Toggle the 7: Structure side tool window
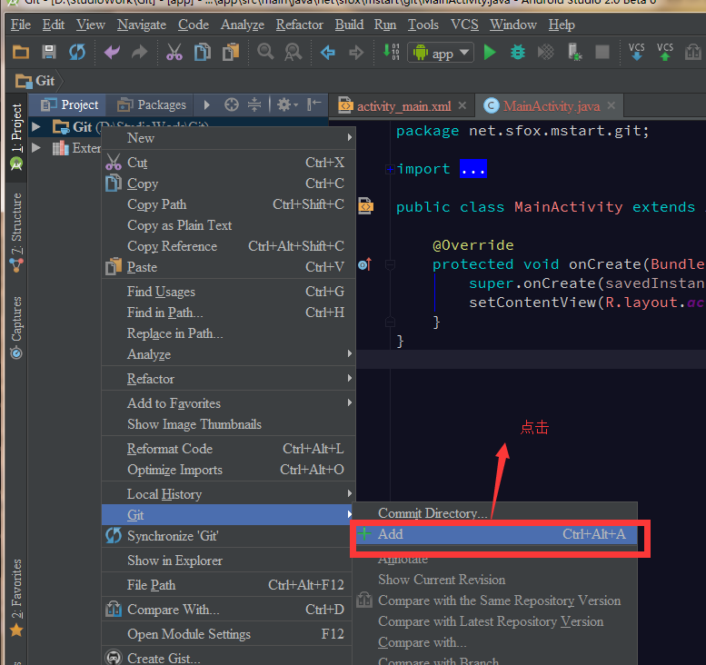The width and height of the screenshot is (706, 665). [x=16, y=233]
